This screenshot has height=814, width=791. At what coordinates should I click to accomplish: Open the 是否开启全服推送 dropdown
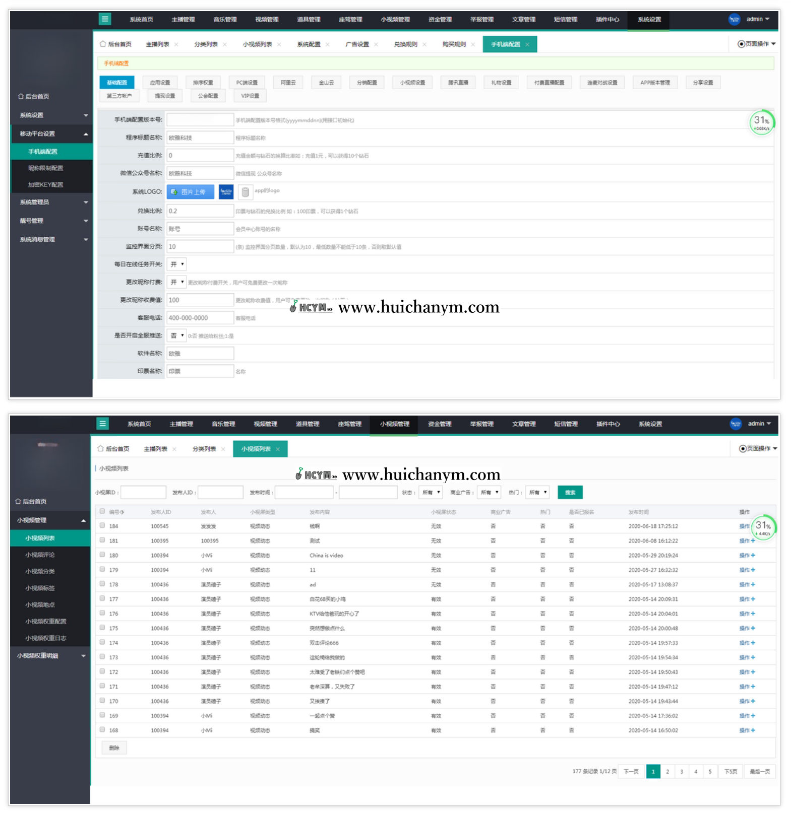point(177,335)
